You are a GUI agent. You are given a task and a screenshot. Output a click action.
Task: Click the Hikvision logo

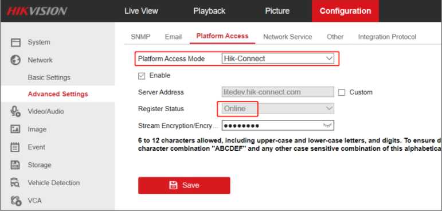pos(37,11)
